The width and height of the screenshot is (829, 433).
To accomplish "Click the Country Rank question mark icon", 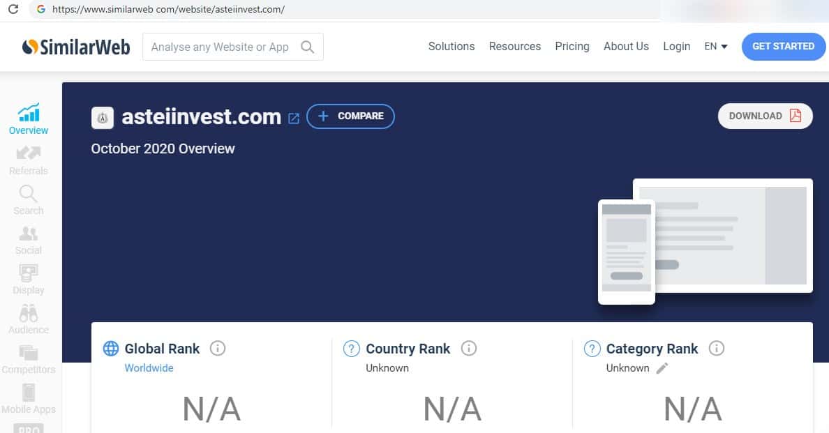I will (352, 349).
